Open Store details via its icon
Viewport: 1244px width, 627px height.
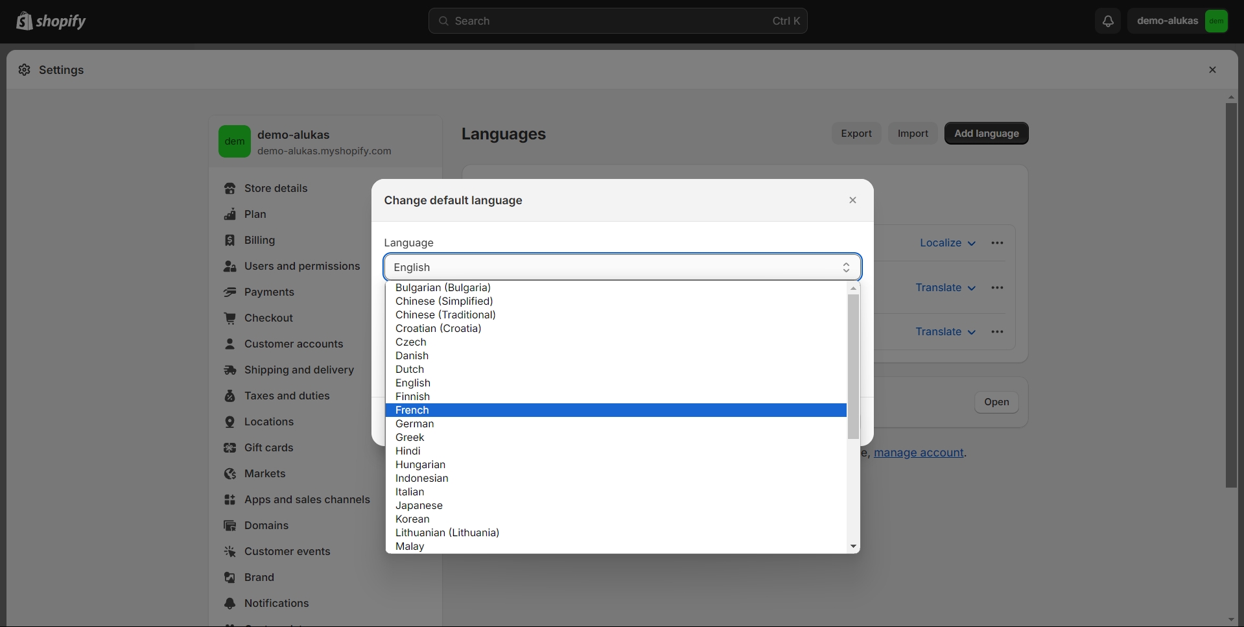coord(229,189)
